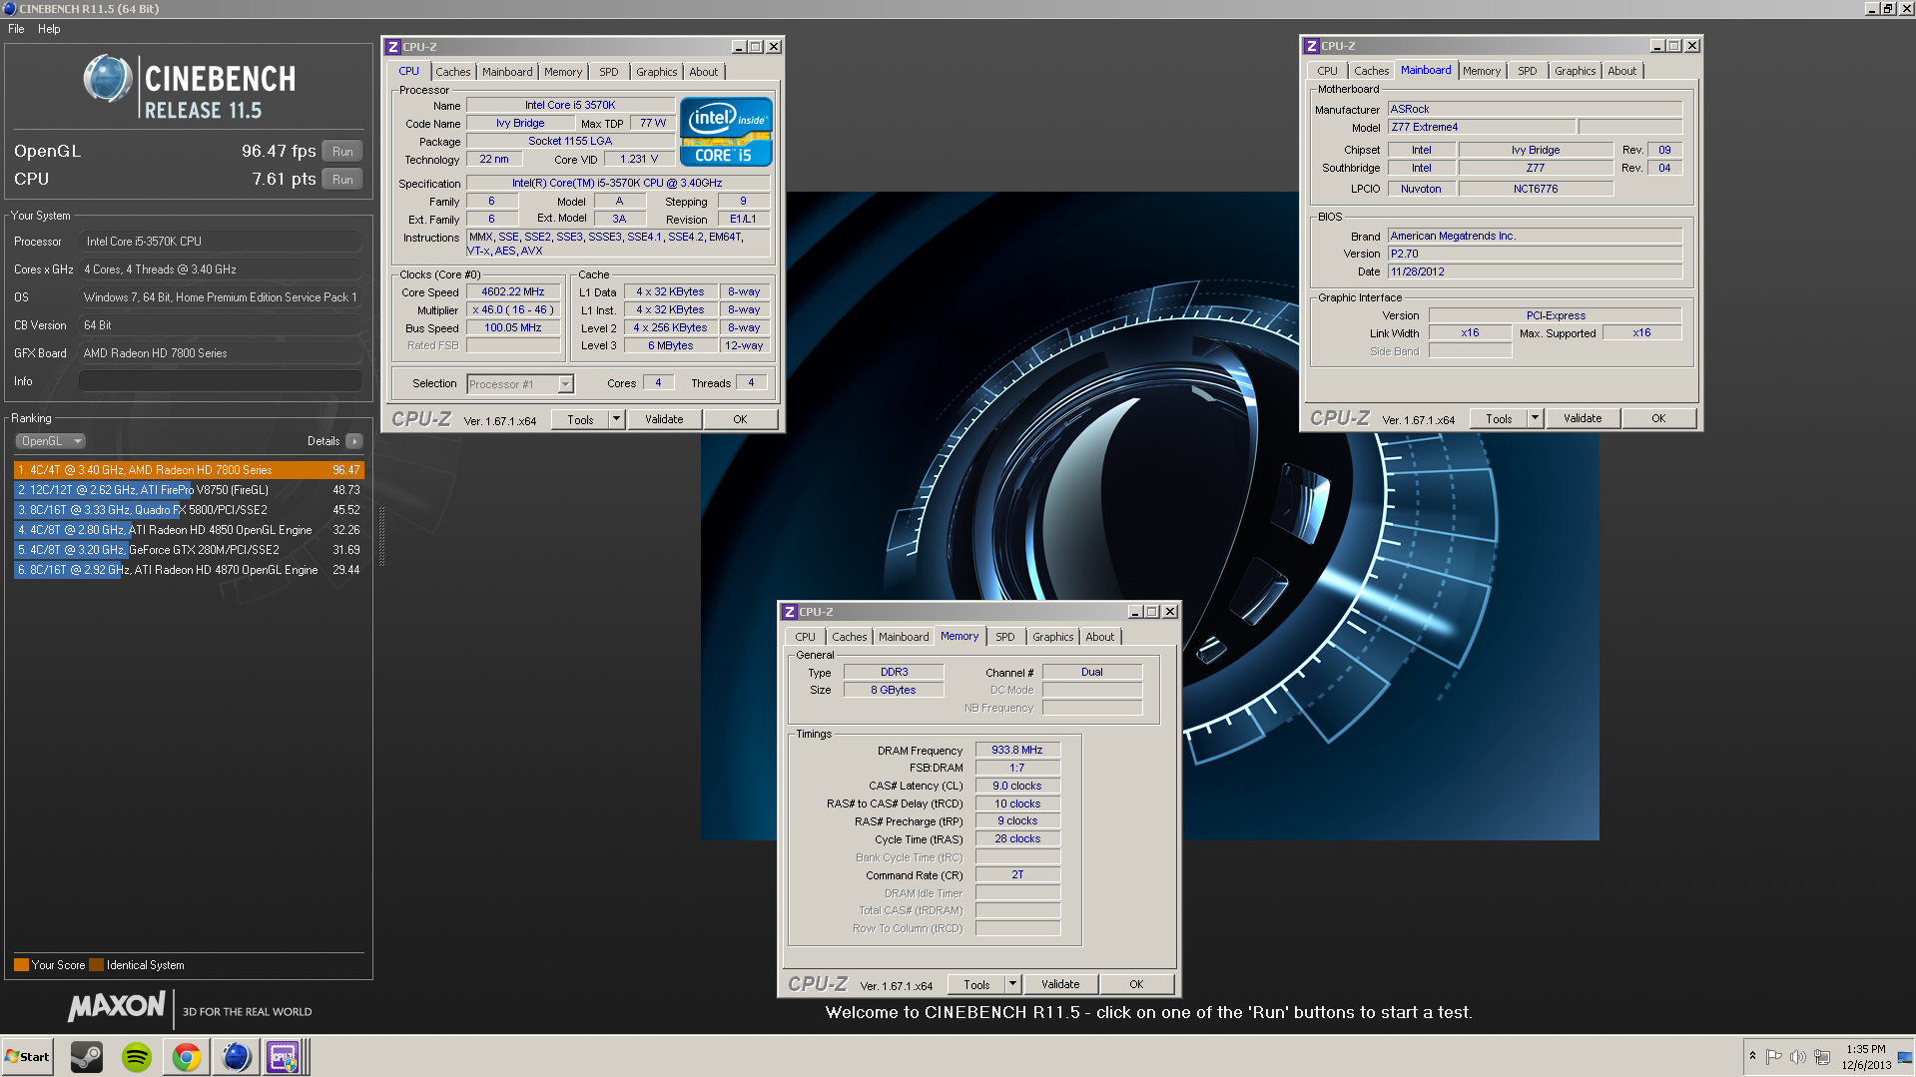Select the CPU-Z taskbar icon
The image size is (1916, 1077).
(x=285, y=1056)
